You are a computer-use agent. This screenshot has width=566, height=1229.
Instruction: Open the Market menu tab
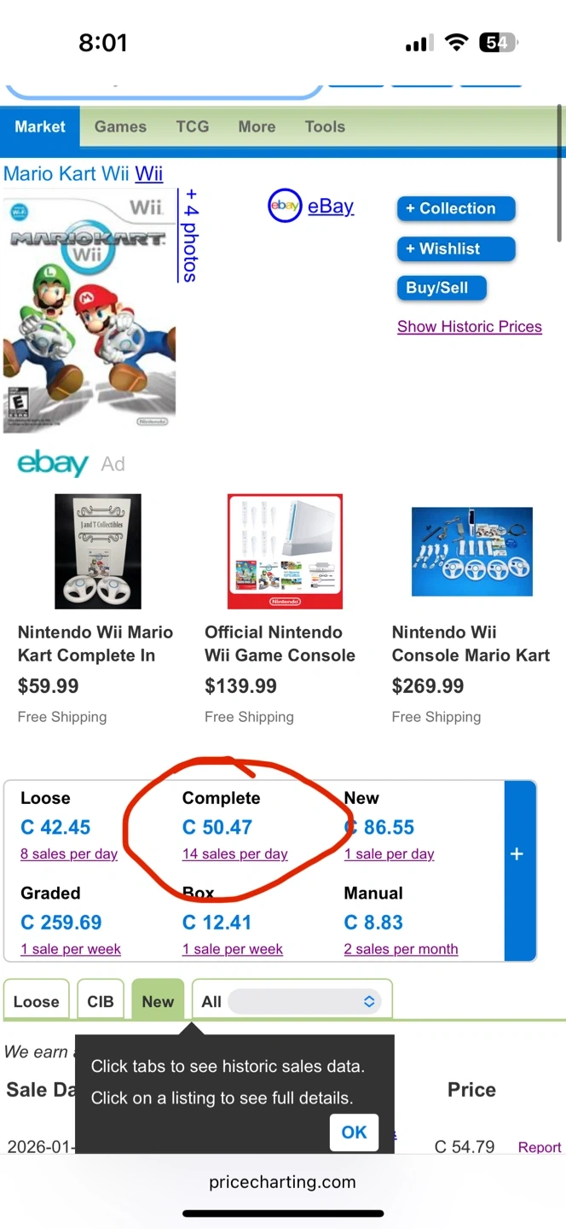(x=40, y=126)
